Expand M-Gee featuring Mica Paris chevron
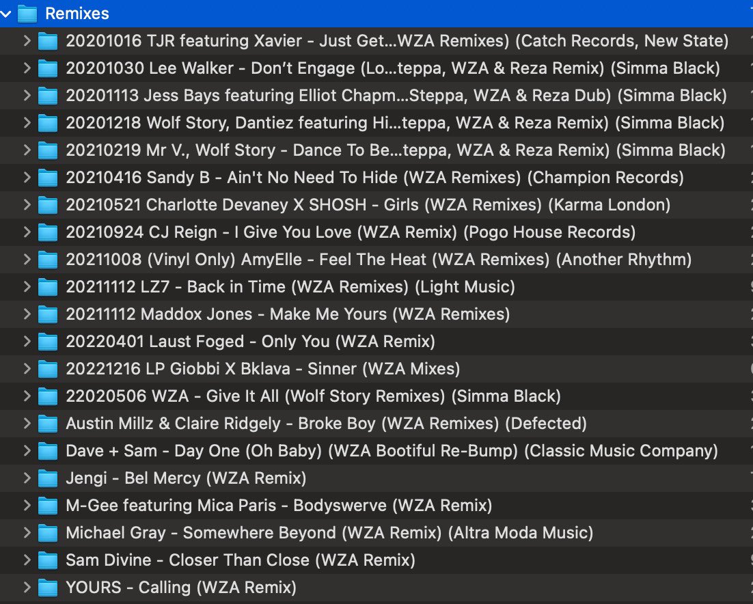The height and width of the screenshot is (604, 753). tap(27, 506)
